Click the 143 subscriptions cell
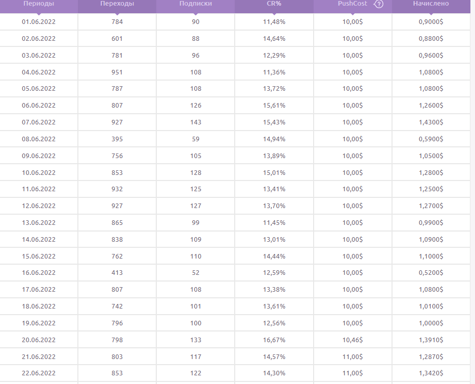The image size is (475, 384). [x=196, y=122]
